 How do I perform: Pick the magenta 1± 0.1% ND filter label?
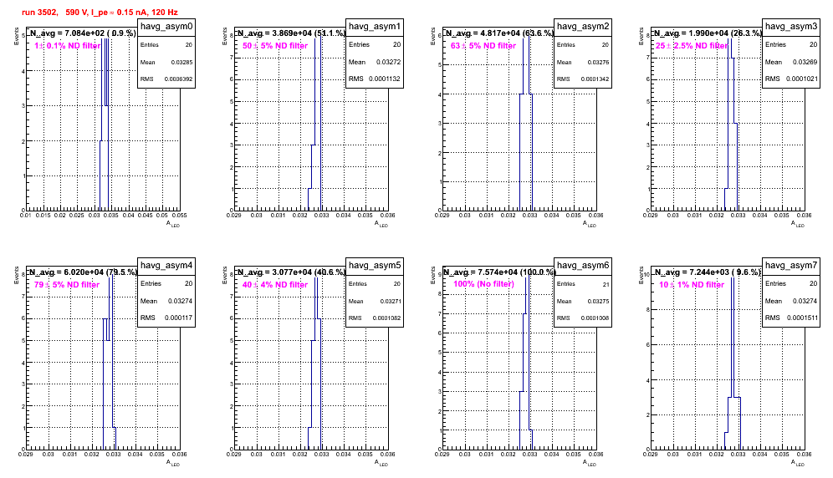(68, 46)
